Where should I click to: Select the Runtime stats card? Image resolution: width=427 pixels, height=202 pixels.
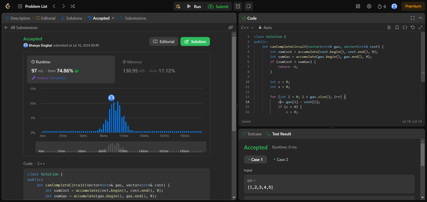point(71,69)
